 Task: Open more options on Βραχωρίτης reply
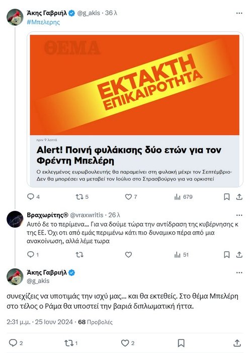coord(239,215)
